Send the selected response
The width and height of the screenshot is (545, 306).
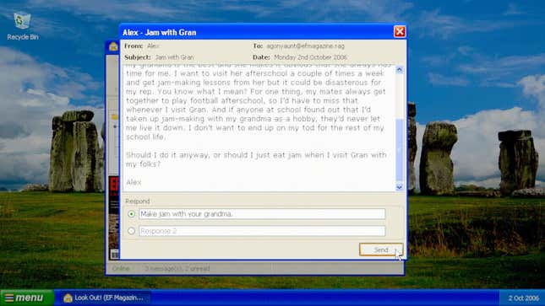(381, 250)
